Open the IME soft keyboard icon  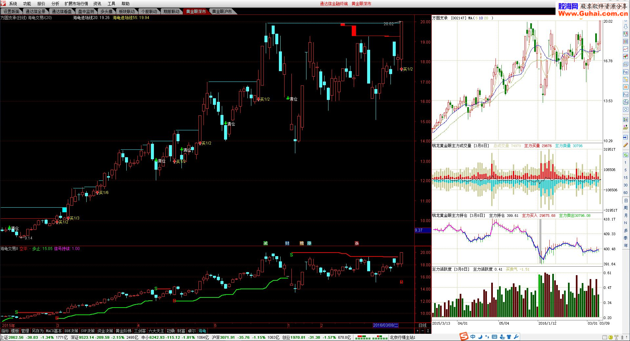[x=494, y=337]
